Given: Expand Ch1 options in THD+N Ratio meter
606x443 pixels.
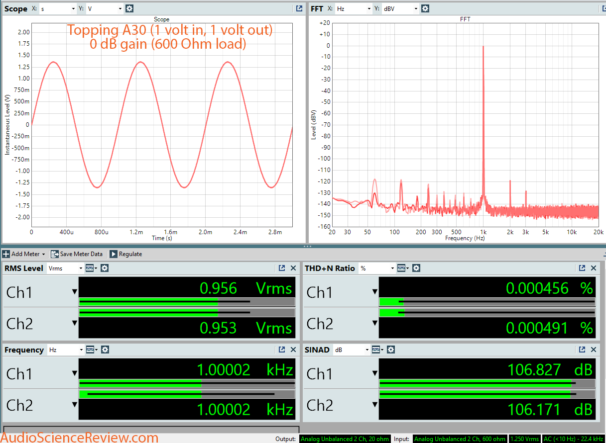Looking at the screenshot, I should tap(375, 292).
